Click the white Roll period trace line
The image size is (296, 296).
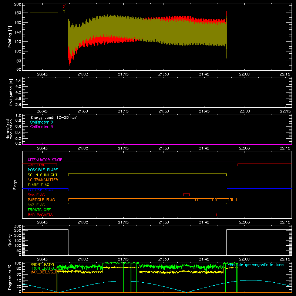[157, 89]
